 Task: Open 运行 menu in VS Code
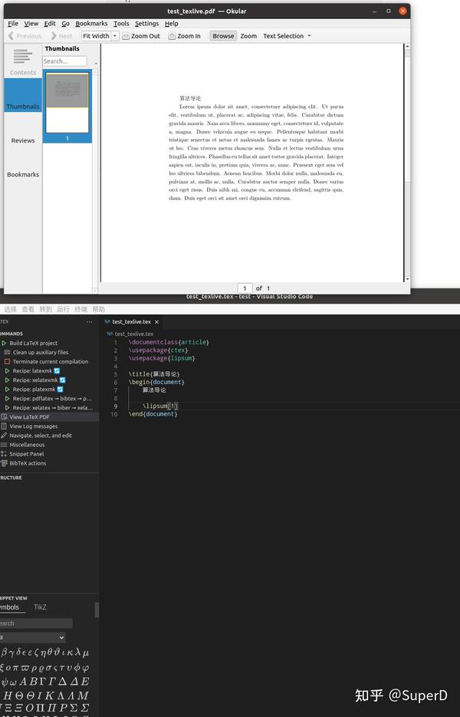63,309
